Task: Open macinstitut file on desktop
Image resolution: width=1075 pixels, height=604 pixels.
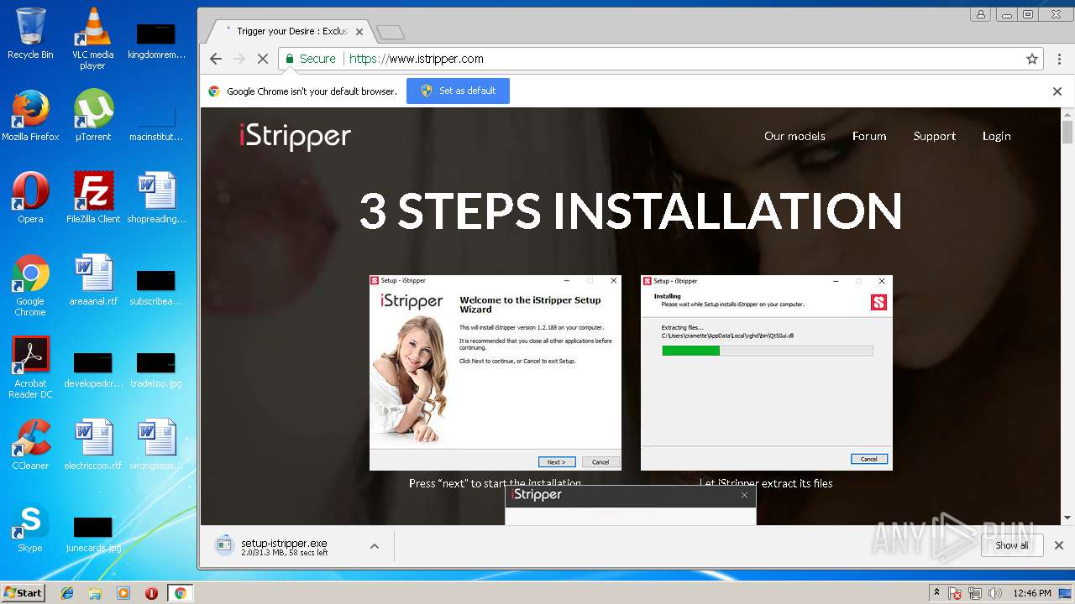Action: (x=156, y=122)
